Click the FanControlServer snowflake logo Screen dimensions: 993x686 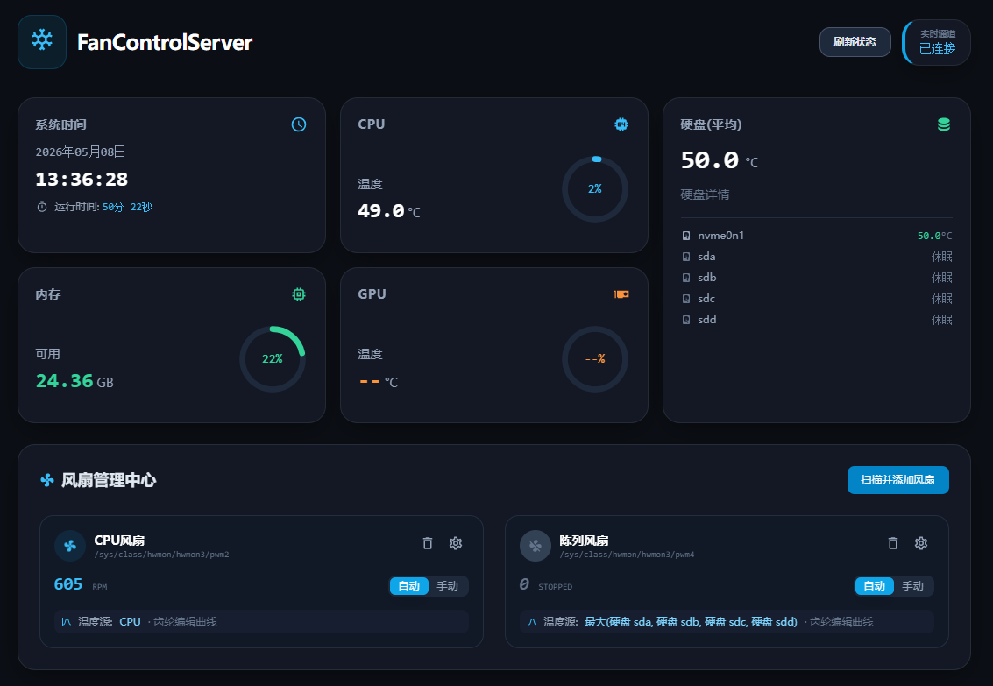[42, 42]
